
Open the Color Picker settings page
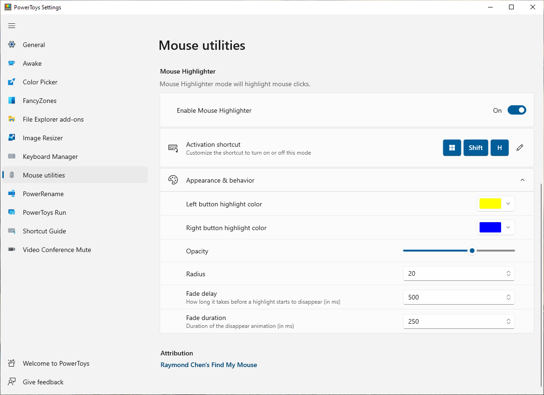click(75, 82)
